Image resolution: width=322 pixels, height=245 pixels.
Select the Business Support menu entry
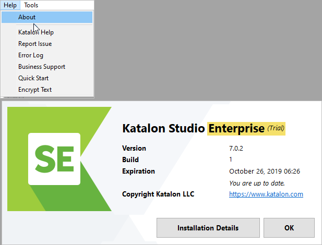click(x=42, y=67)
